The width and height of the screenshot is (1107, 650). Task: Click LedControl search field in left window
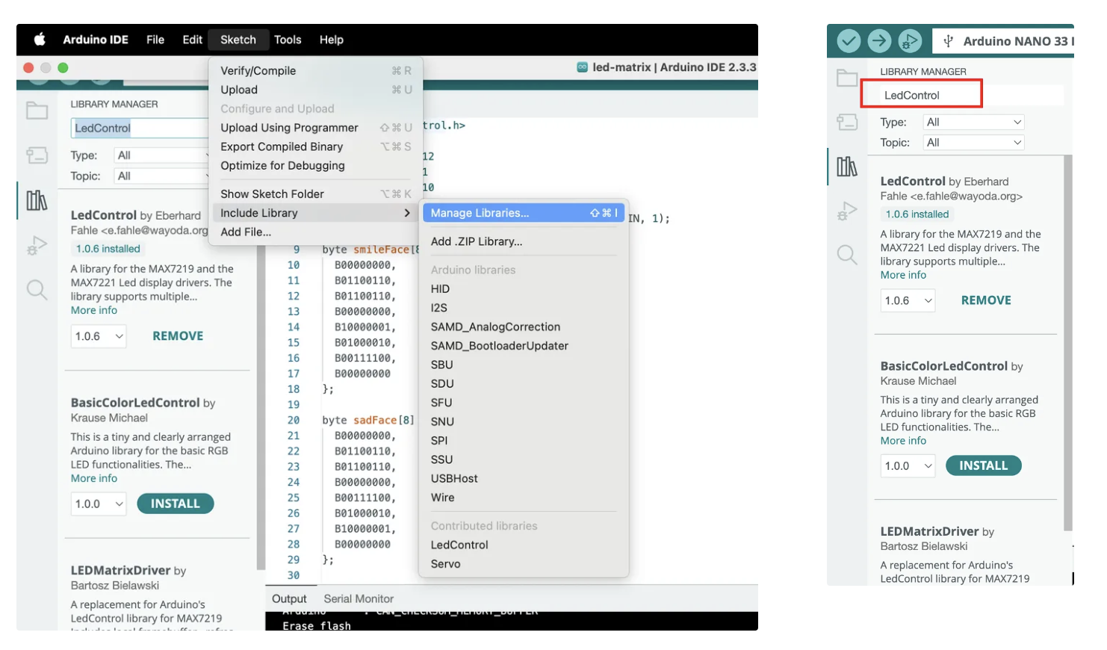(x=140, y=129)
